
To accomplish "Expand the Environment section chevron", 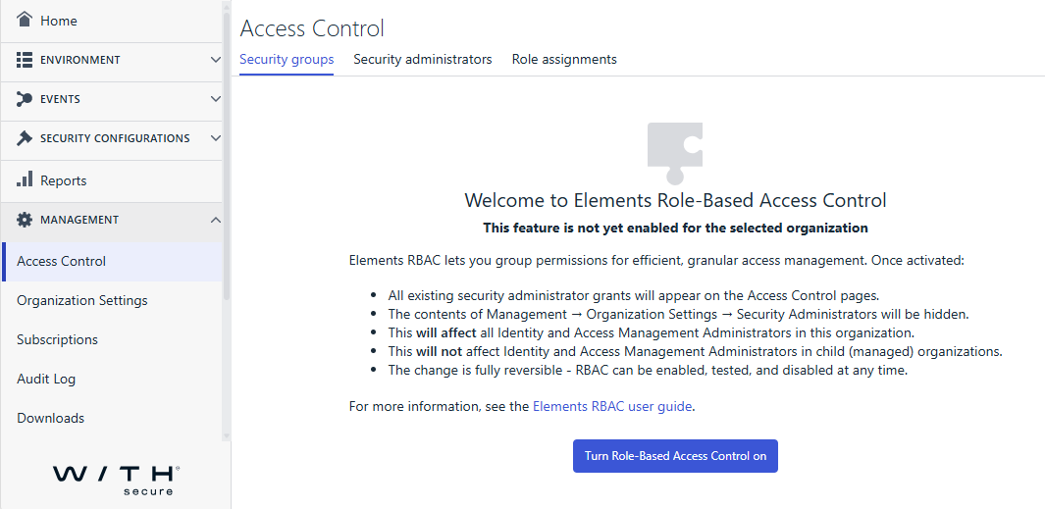I will tap(215, 59).
